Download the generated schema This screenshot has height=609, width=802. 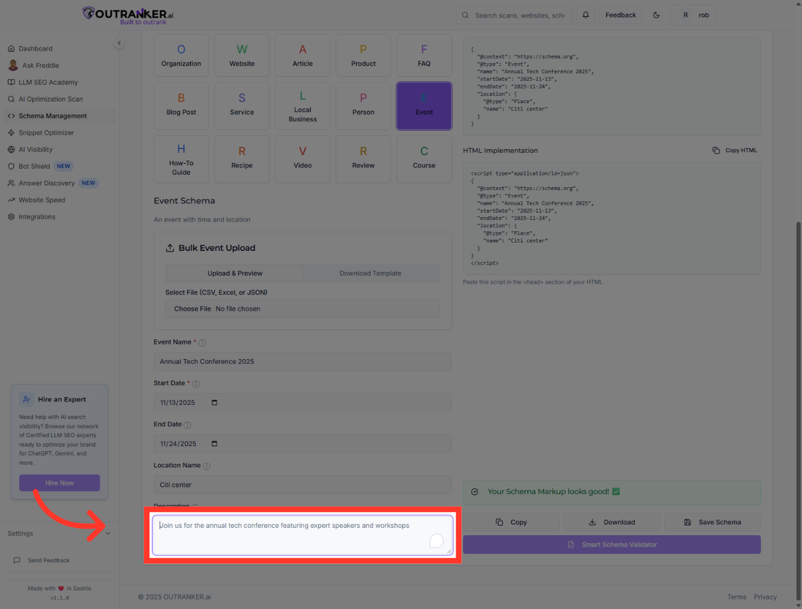coord(611,522)
